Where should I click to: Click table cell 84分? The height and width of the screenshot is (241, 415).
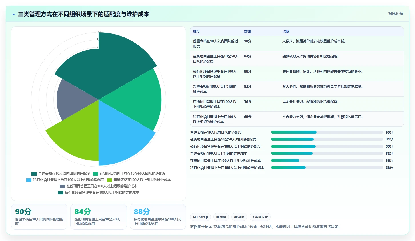click(x=248, y=56)
